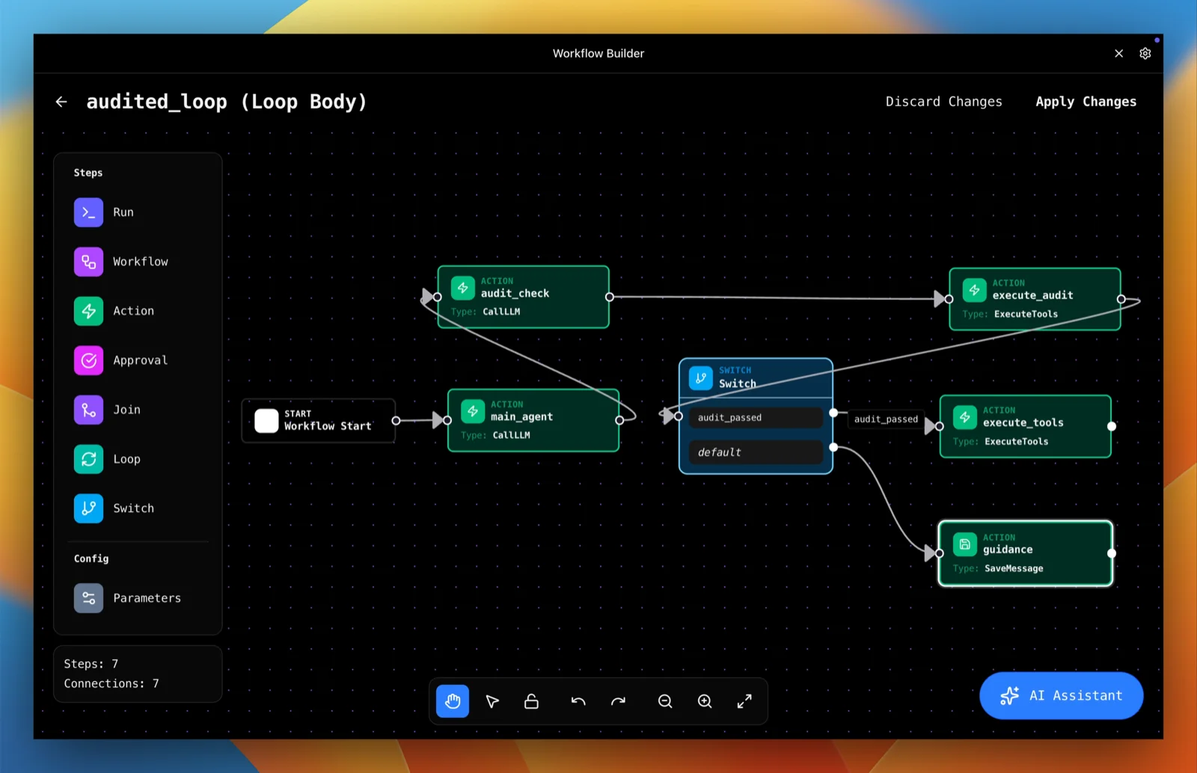Select the pointer selection tool
Viewport: 1197px width, 773px height.
click(492, 701)
